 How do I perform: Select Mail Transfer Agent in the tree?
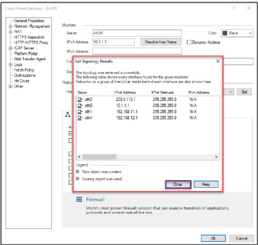pos(30,59)
